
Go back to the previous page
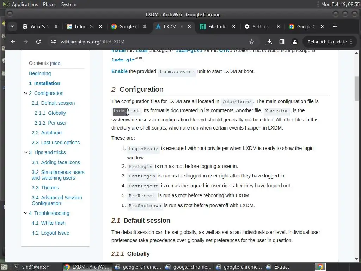tap(13, 42)
